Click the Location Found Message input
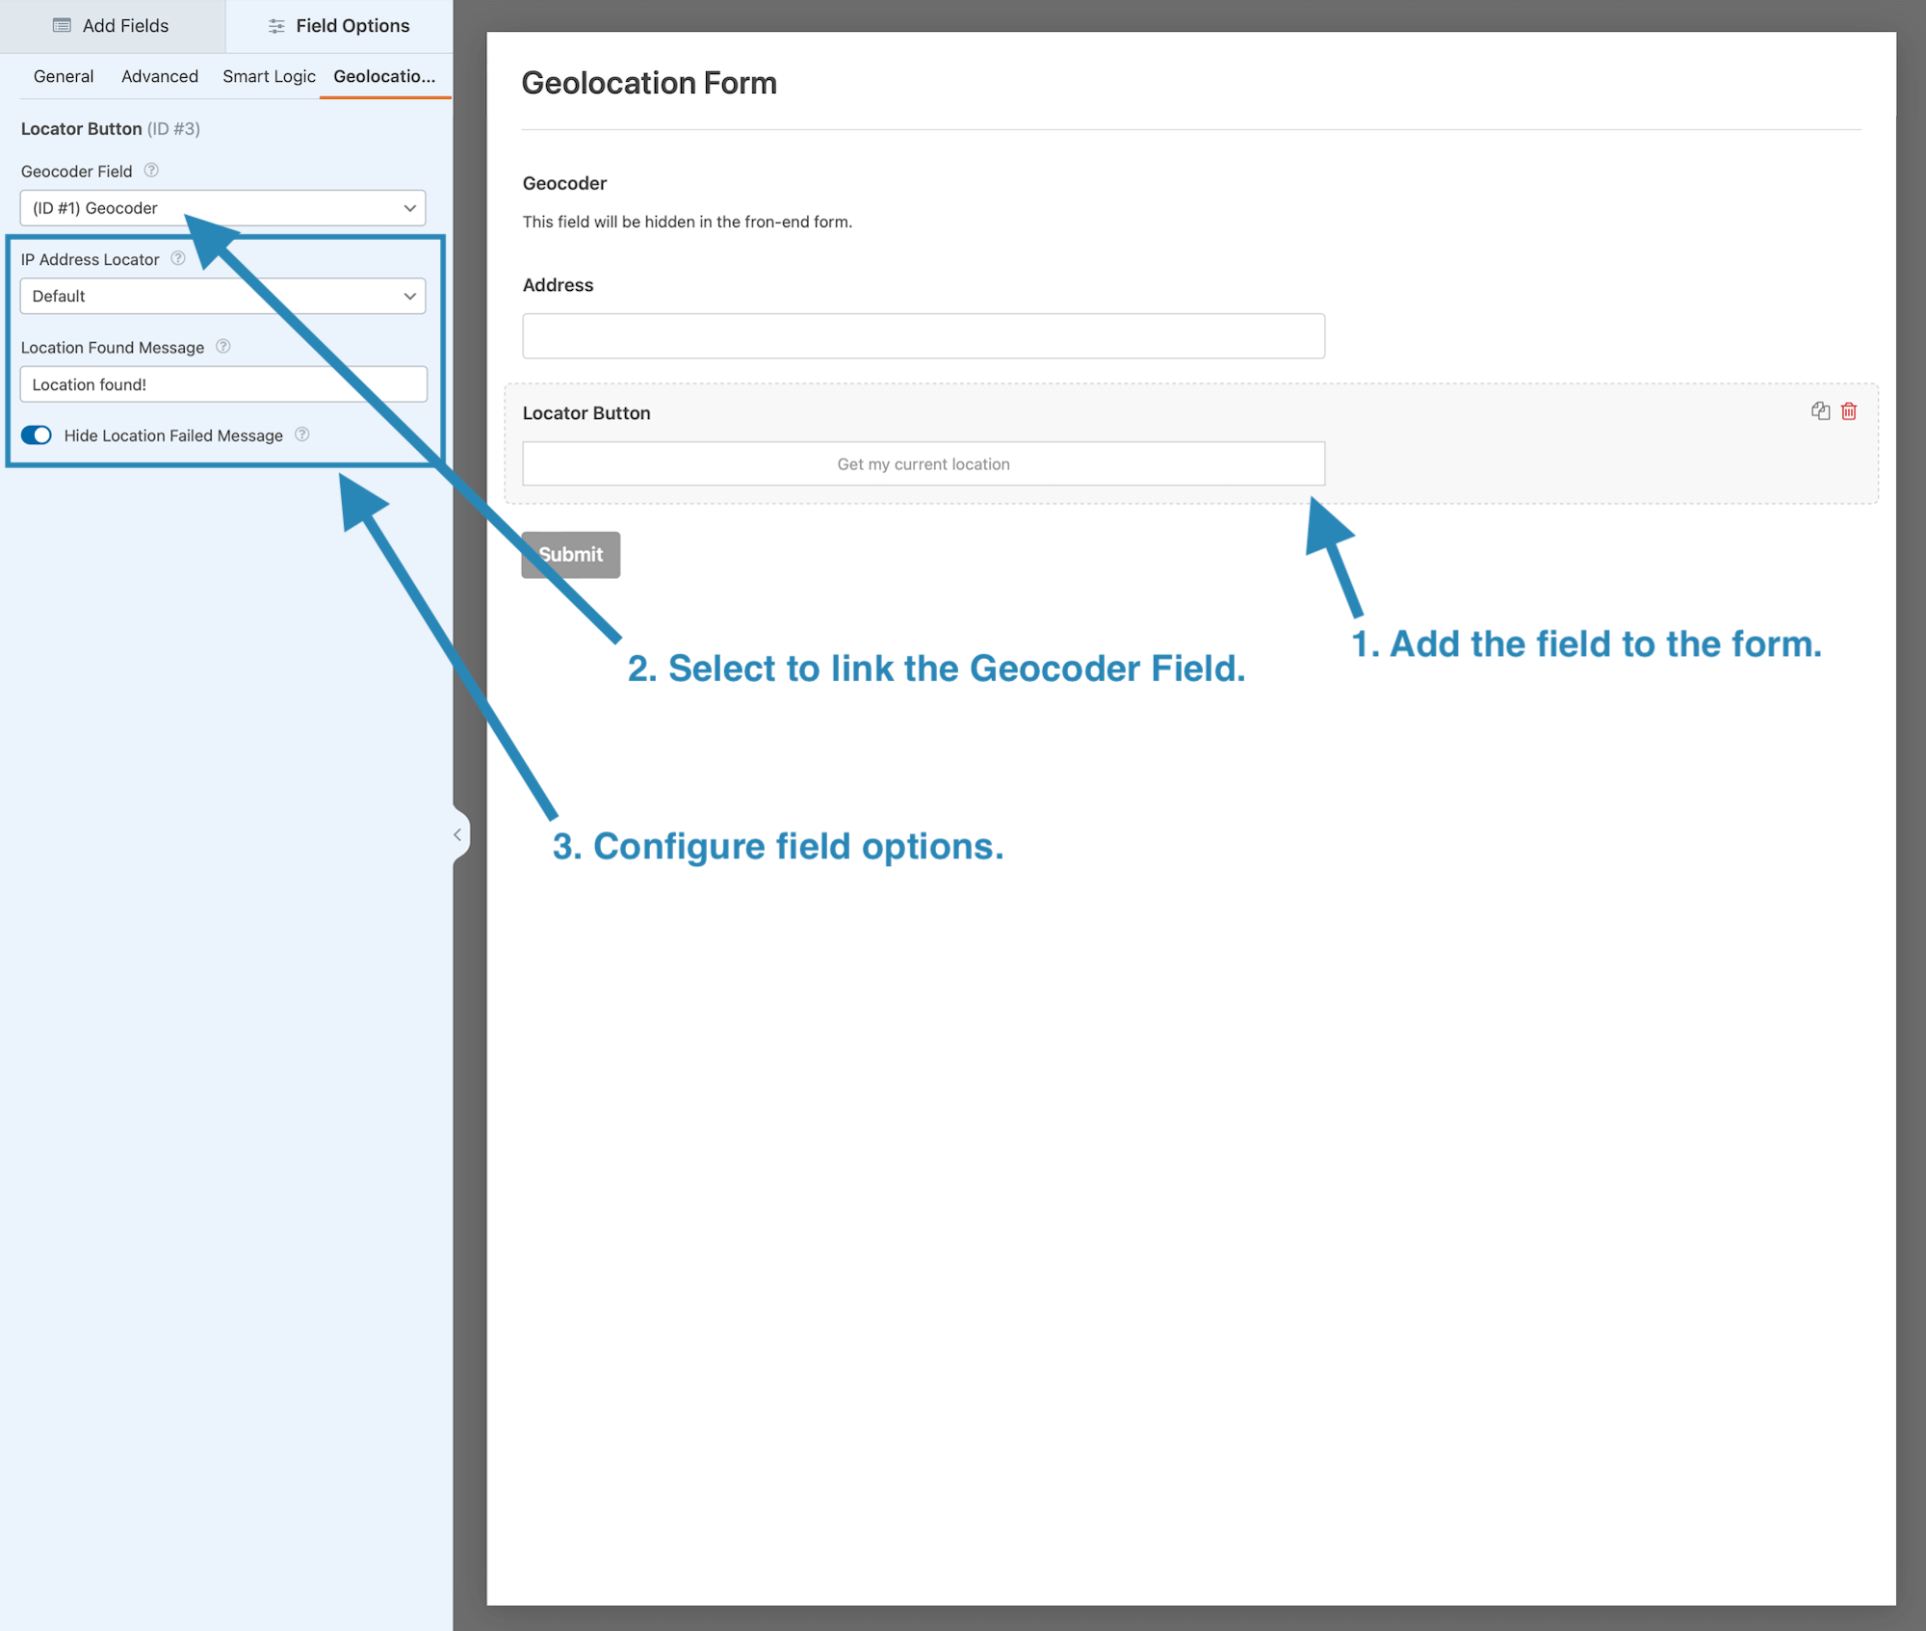The image size is (1926, 1631). pyautogui.click(x=223, y=384)
